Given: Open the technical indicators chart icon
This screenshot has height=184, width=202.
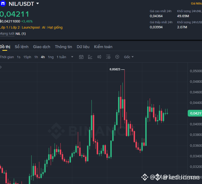Looking at the screenshot, I should pos(90,57).
